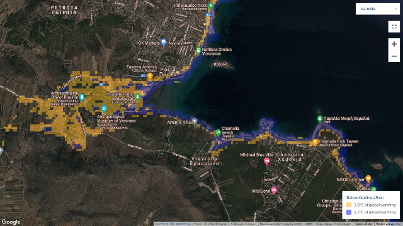The width and height of the screenshot is (403, 226).
Task: Click the Artemis Villa location pin
Action: click(x=195, y=121)
